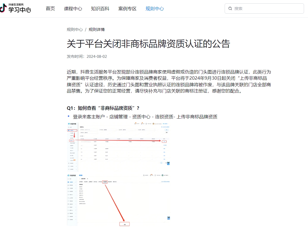The height and width of the screenshot is (228, 308).
Task: Click the red-boxed button at second screenshot bottom
Action: (125, 224)
